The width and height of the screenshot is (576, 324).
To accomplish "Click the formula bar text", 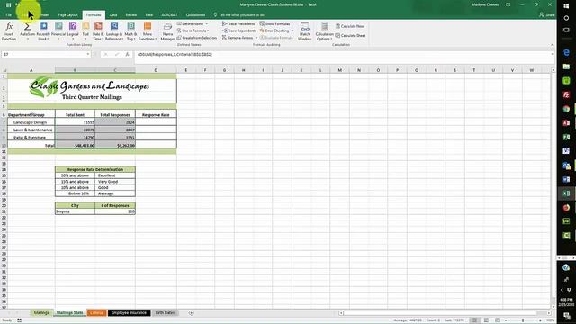I will tap(175, 54).
